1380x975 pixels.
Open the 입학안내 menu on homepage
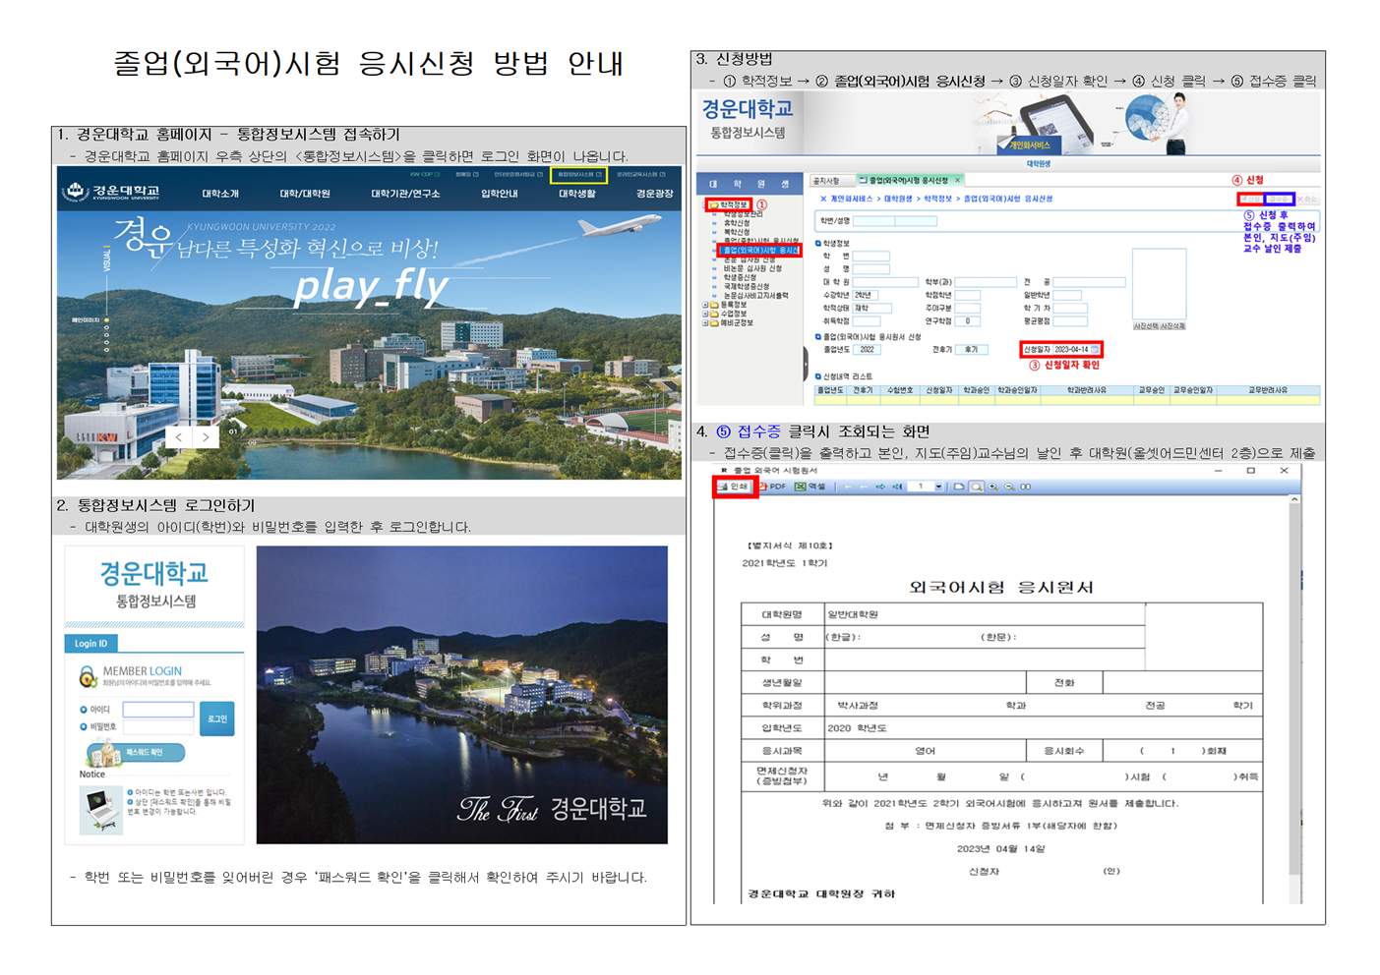499,194
